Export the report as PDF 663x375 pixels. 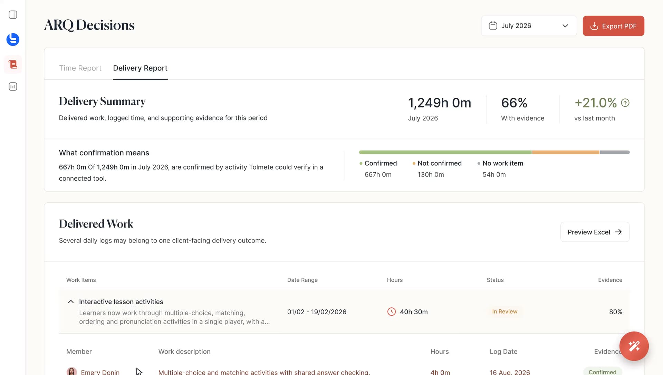[x=613, y=26]
